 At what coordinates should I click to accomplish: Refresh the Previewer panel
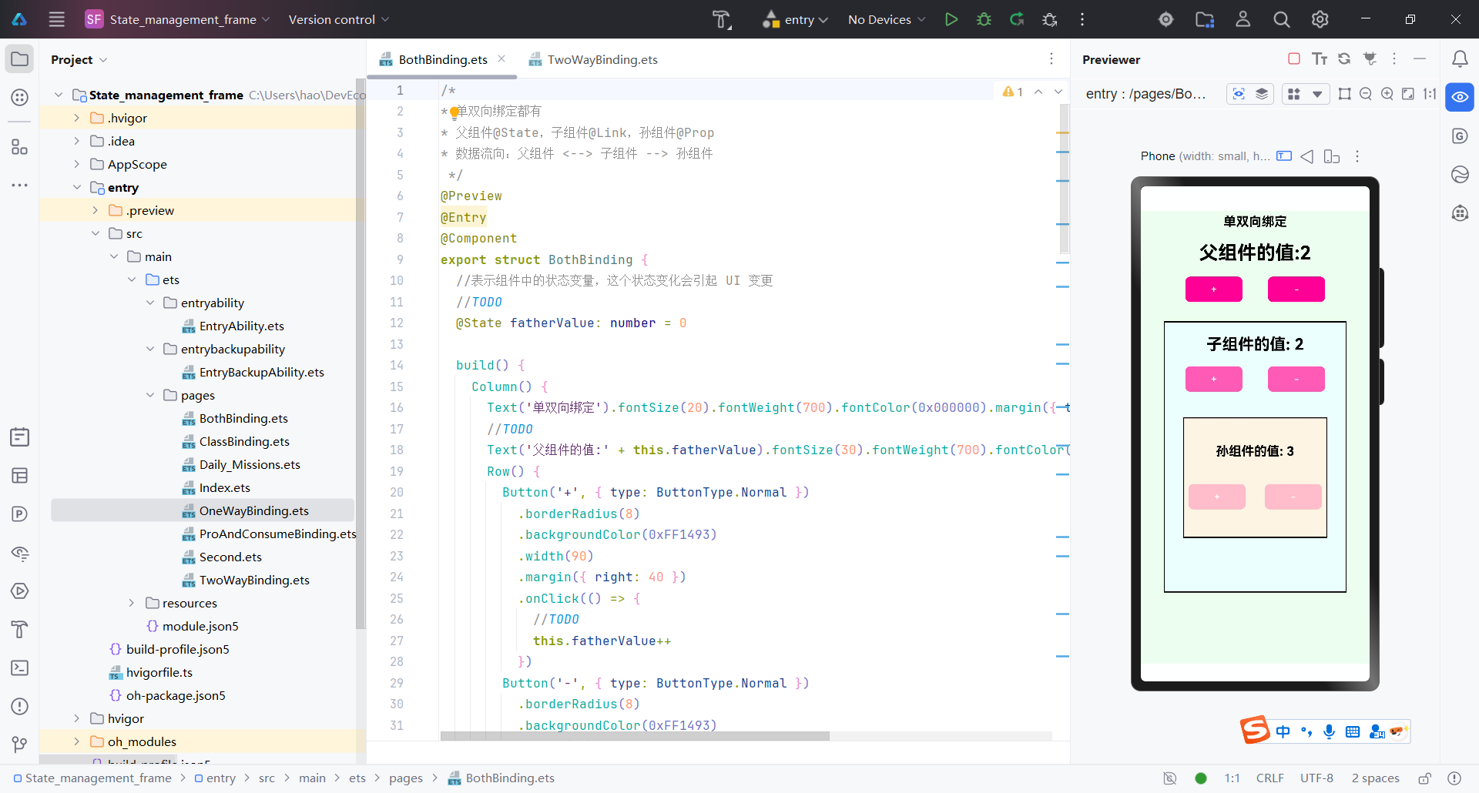tap(1344, 59)
